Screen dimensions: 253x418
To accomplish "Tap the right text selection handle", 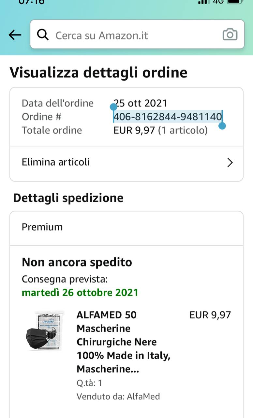I will pos(222,126).
